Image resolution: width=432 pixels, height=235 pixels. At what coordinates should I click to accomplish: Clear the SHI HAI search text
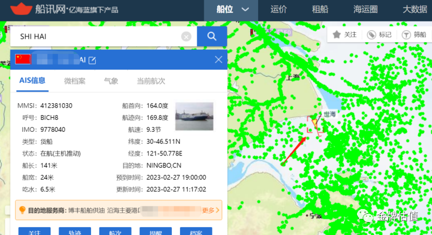(186, 36)
